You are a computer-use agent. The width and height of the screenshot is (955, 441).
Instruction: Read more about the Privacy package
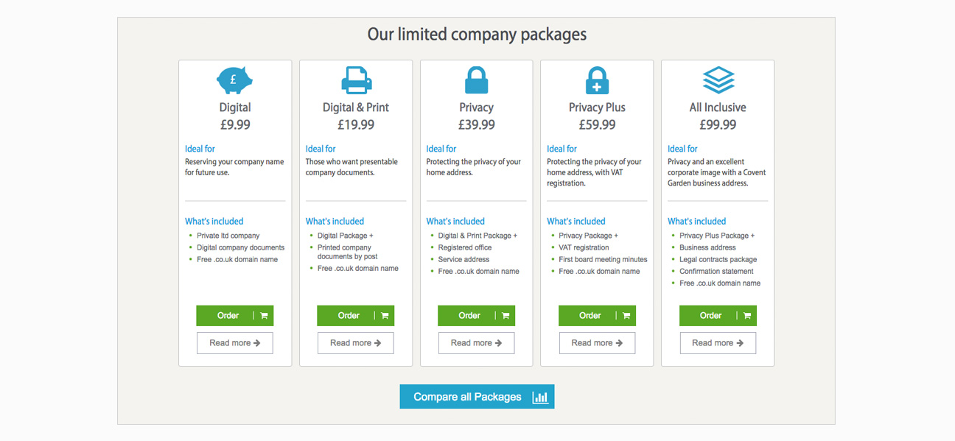[477, 343]
